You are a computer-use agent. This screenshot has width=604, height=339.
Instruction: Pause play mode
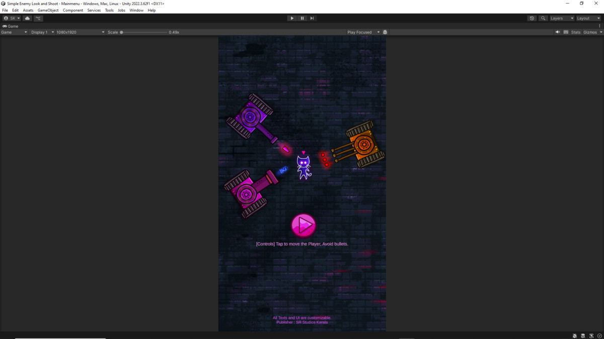coord(302,18)
